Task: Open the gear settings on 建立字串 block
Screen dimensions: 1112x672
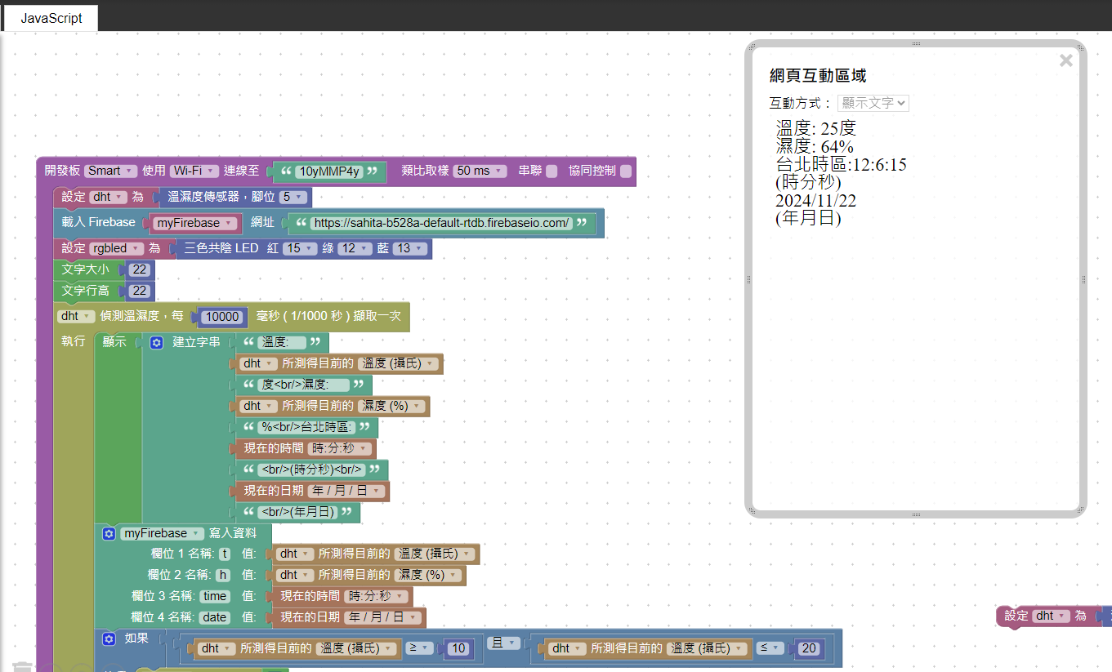Action: [157, 343]
